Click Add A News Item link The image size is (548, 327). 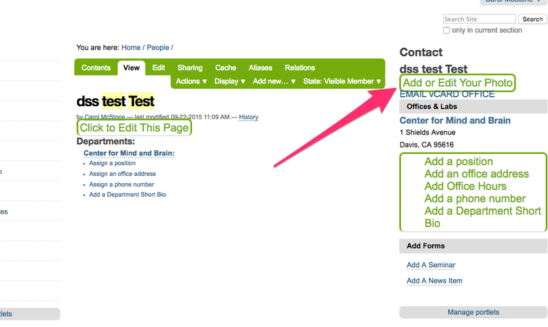[435, 281]
